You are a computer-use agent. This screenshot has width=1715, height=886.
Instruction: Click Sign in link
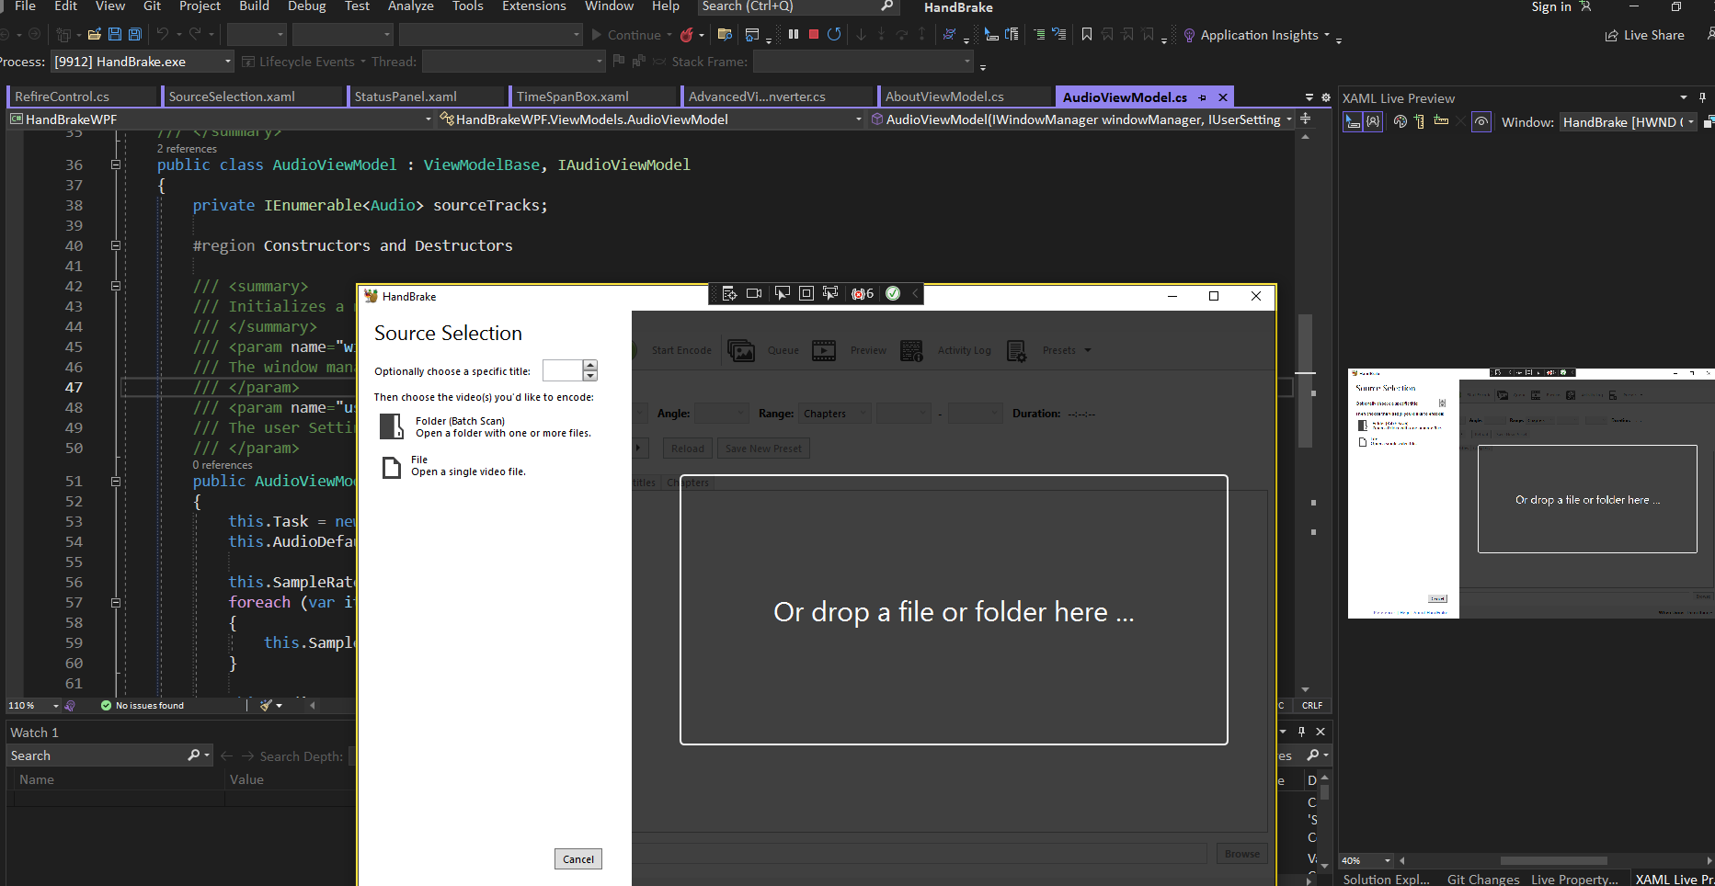1550,6
